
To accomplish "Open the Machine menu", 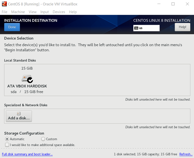I will click(18, 12).
